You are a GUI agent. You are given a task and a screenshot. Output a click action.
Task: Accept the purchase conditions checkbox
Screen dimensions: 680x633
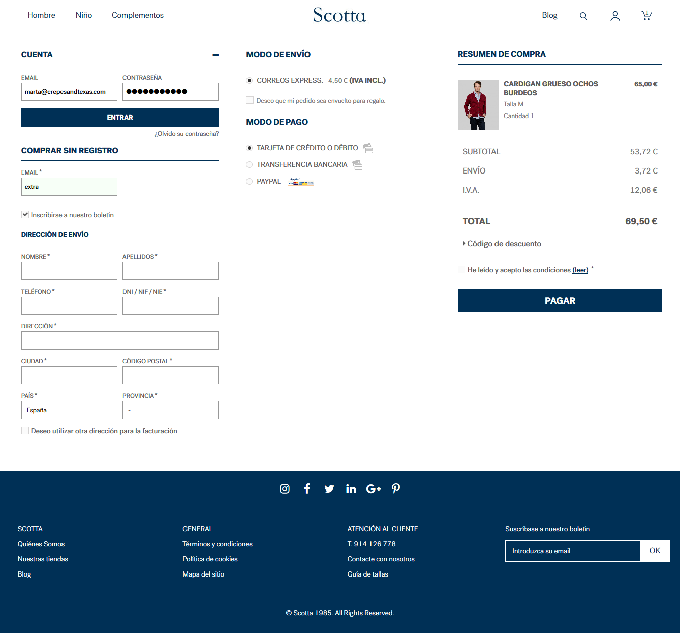tap(461, 270)
